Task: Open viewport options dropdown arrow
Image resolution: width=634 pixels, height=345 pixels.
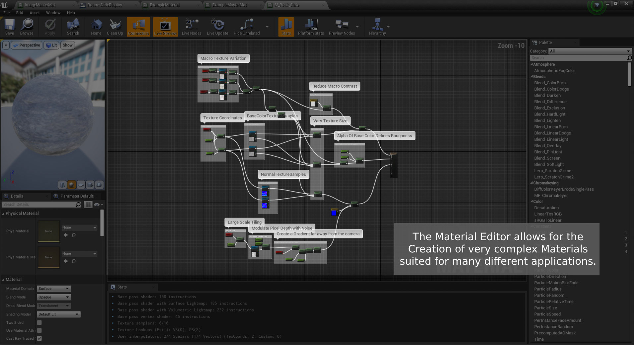Action: (6, 45)
